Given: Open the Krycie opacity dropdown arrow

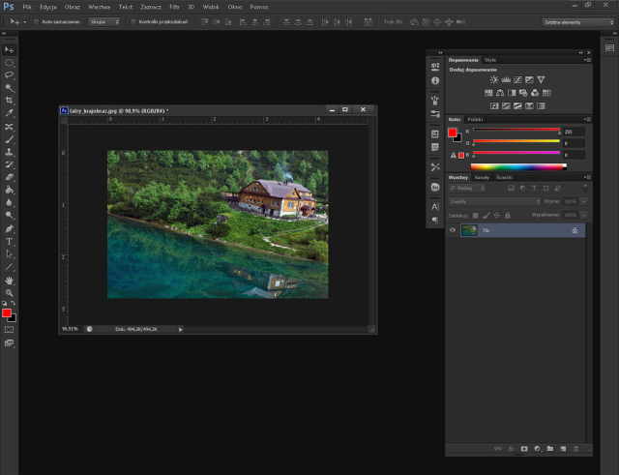Looking at the screenshot, I should click(583, 201).
